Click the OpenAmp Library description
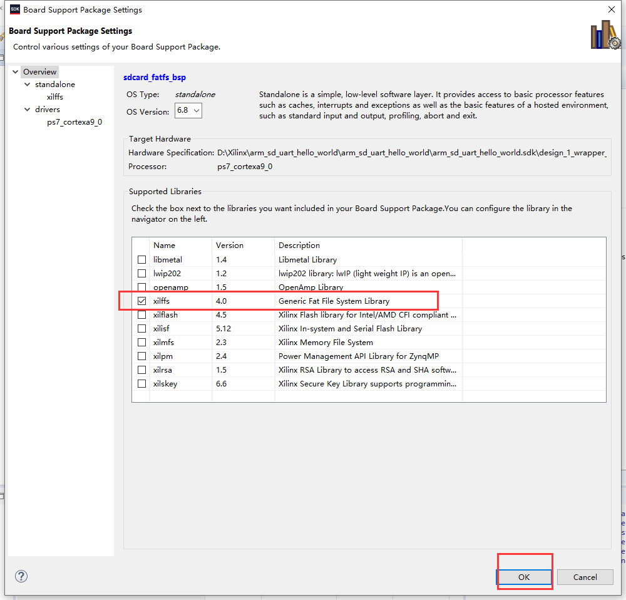This screenshot has height=600, width=626. click(x=311, y=287)
